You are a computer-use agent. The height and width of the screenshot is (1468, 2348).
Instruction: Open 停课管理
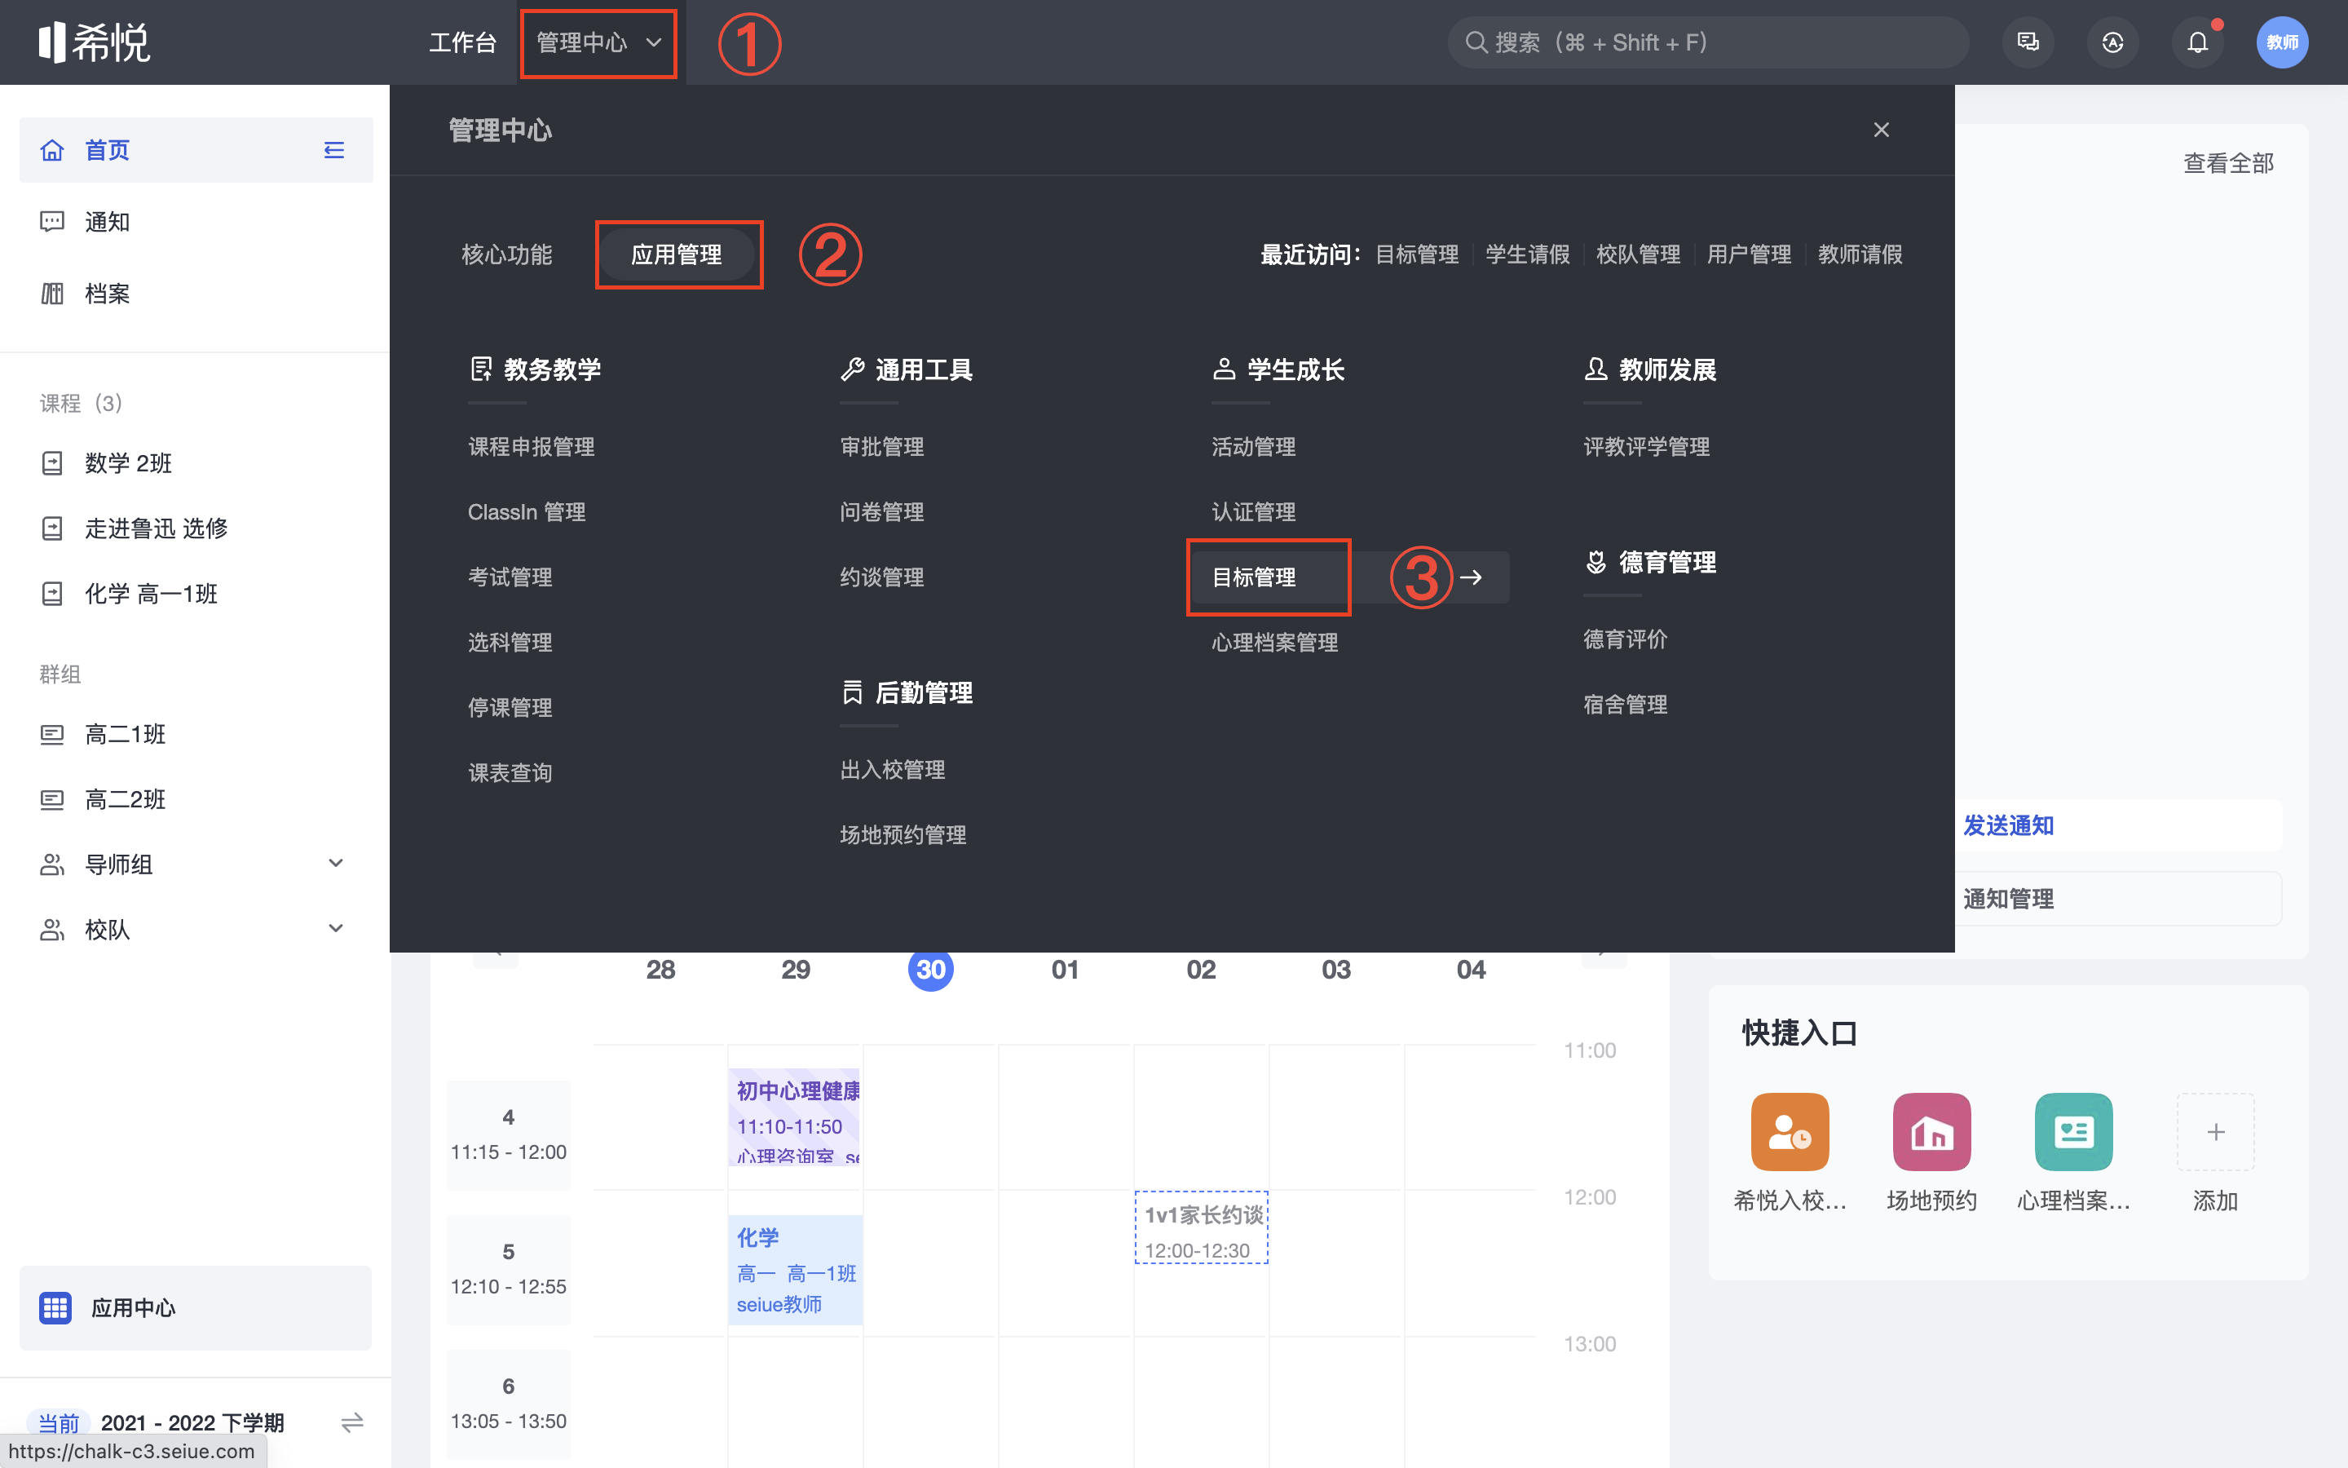(x=510, y=707)
